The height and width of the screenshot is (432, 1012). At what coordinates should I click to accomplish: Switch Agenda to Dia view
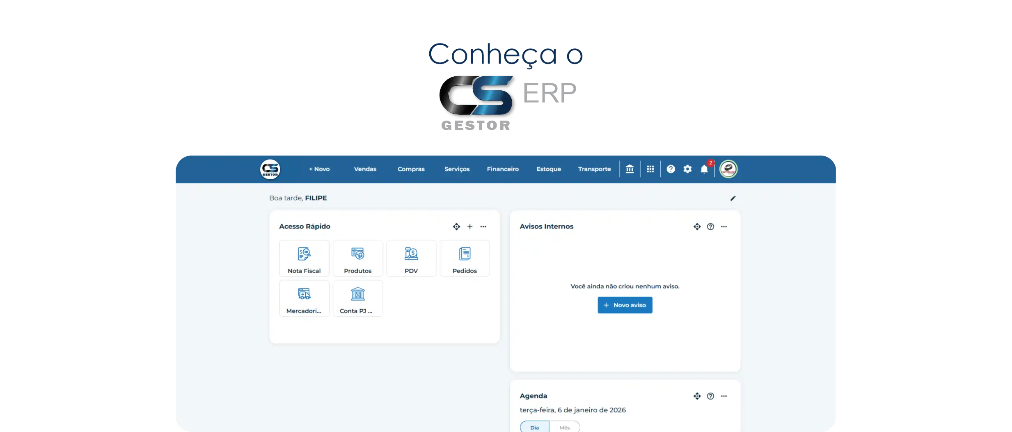coord(534,427)
